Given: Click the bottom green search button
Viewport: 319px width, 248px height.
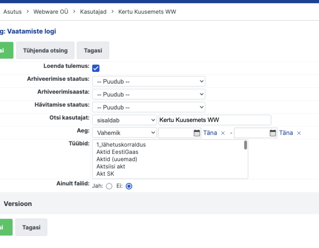Looking at the screenshot, I should coord(6,227).
